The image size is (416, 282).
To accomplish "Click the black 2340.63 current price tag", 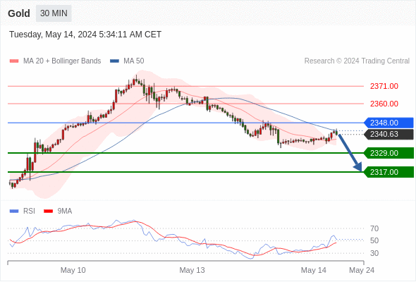I will pos(389,134).
